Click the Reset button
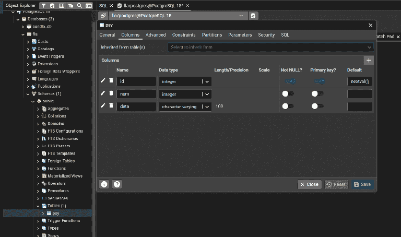This screenshot has height=237, width=401. pos(336,184)
